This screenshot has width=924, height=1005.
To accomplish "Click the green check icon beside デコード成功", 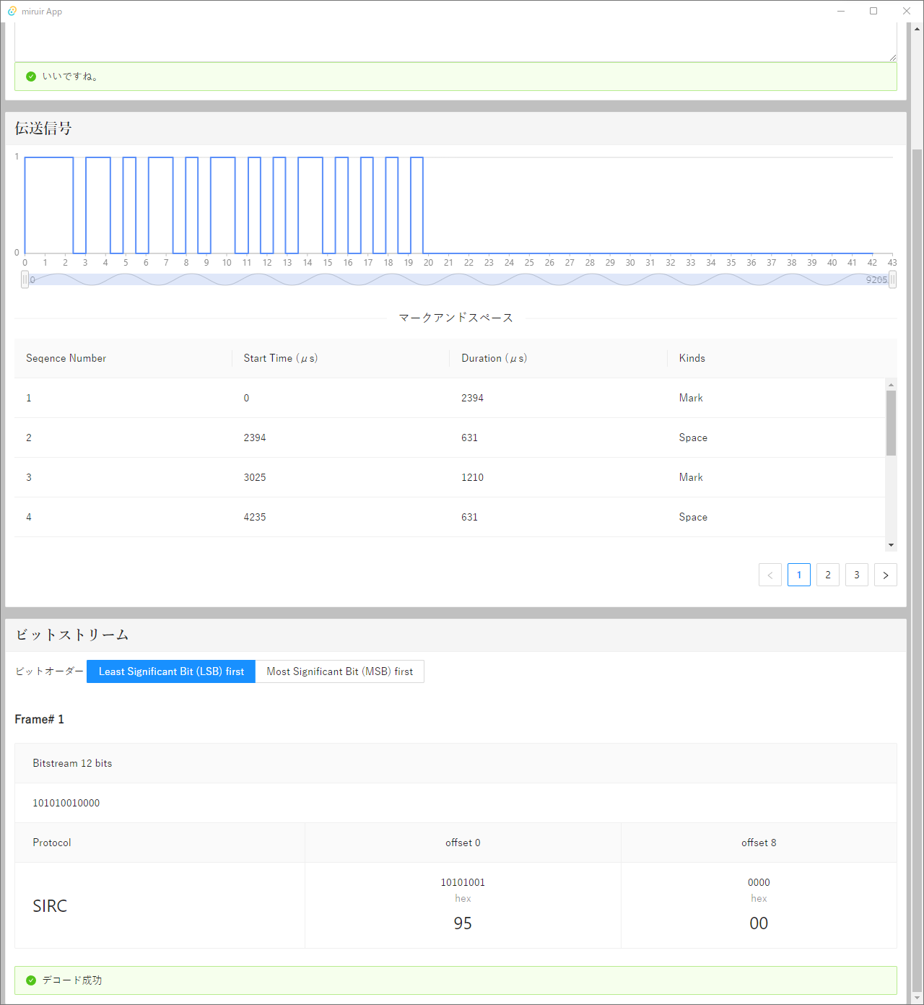I will pyautogui.click(x=31, y=980).
